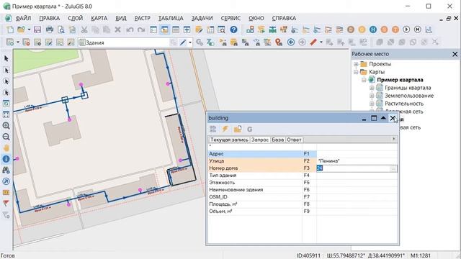Open the КАРТА menu
The image size is (461, 259).
coord(99,18)
